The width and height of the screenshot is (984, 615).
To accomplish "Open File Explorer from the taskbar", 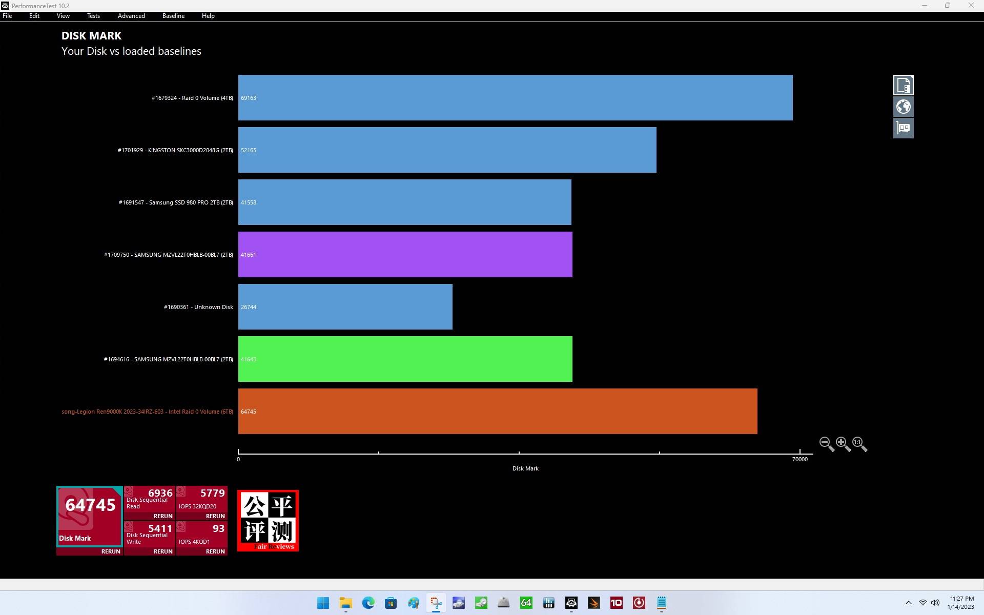I will coord(345,603).
